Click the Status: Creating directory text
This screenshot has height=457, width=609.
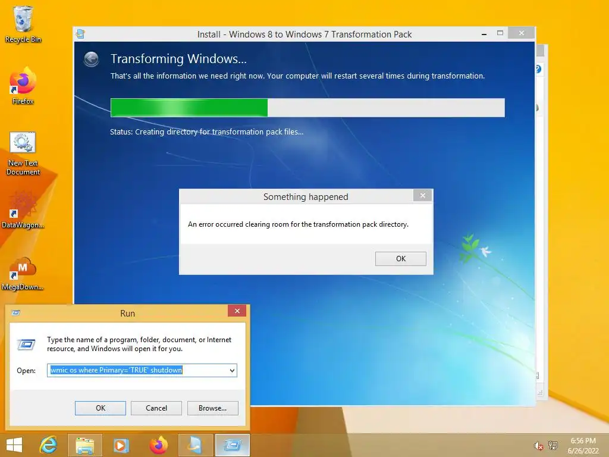pyautogui.click(x=206, y=132)
